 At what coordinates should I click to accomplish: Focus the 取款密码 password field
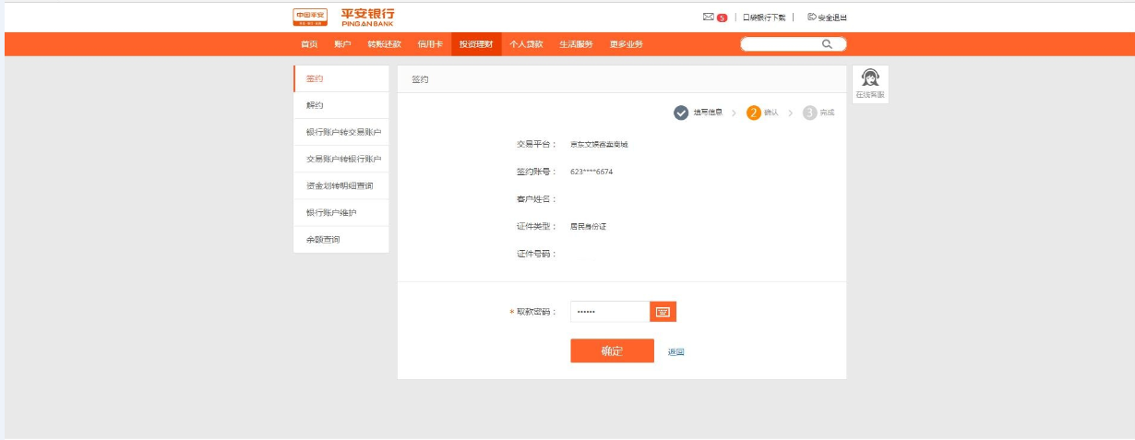pos(610,312)
